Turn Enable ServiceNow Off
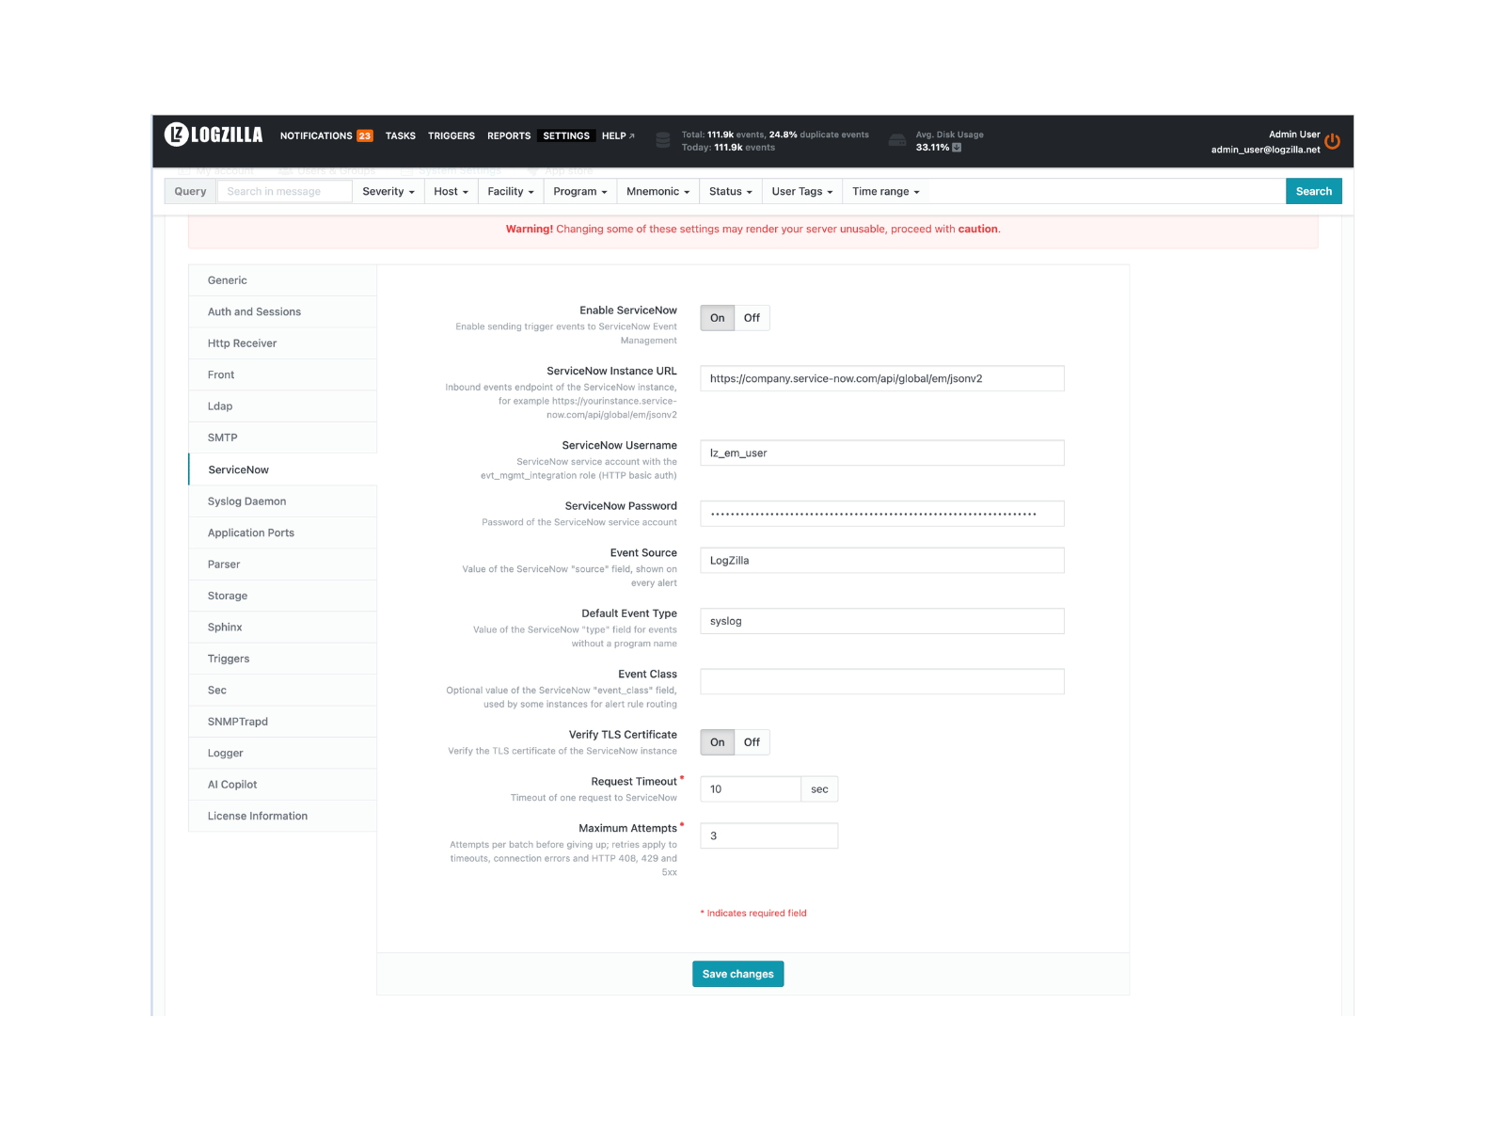The image size is (1505, 1129). (752, 318)
